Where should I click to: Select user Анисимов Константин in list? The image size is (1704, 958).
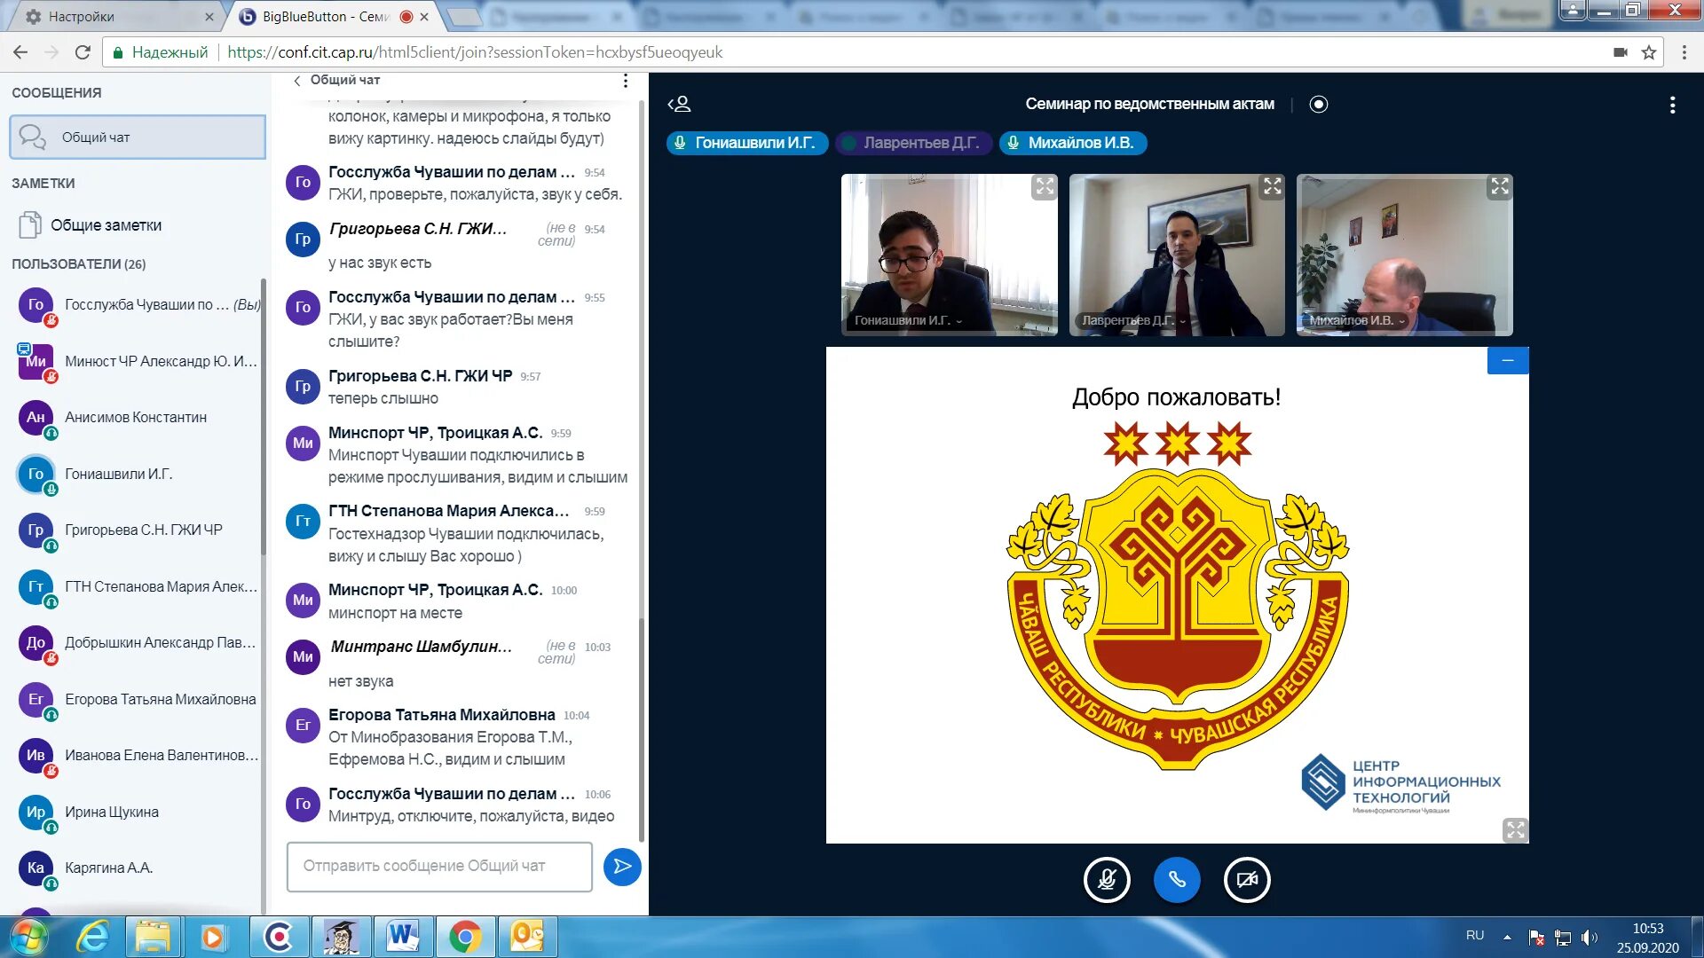(135, 418)
